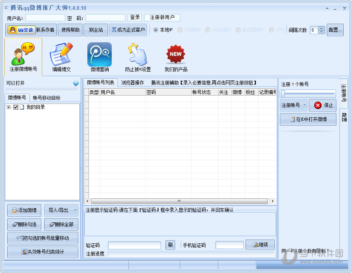Click the 密码 column header in table
352x273 pixels.
point(169,92)
